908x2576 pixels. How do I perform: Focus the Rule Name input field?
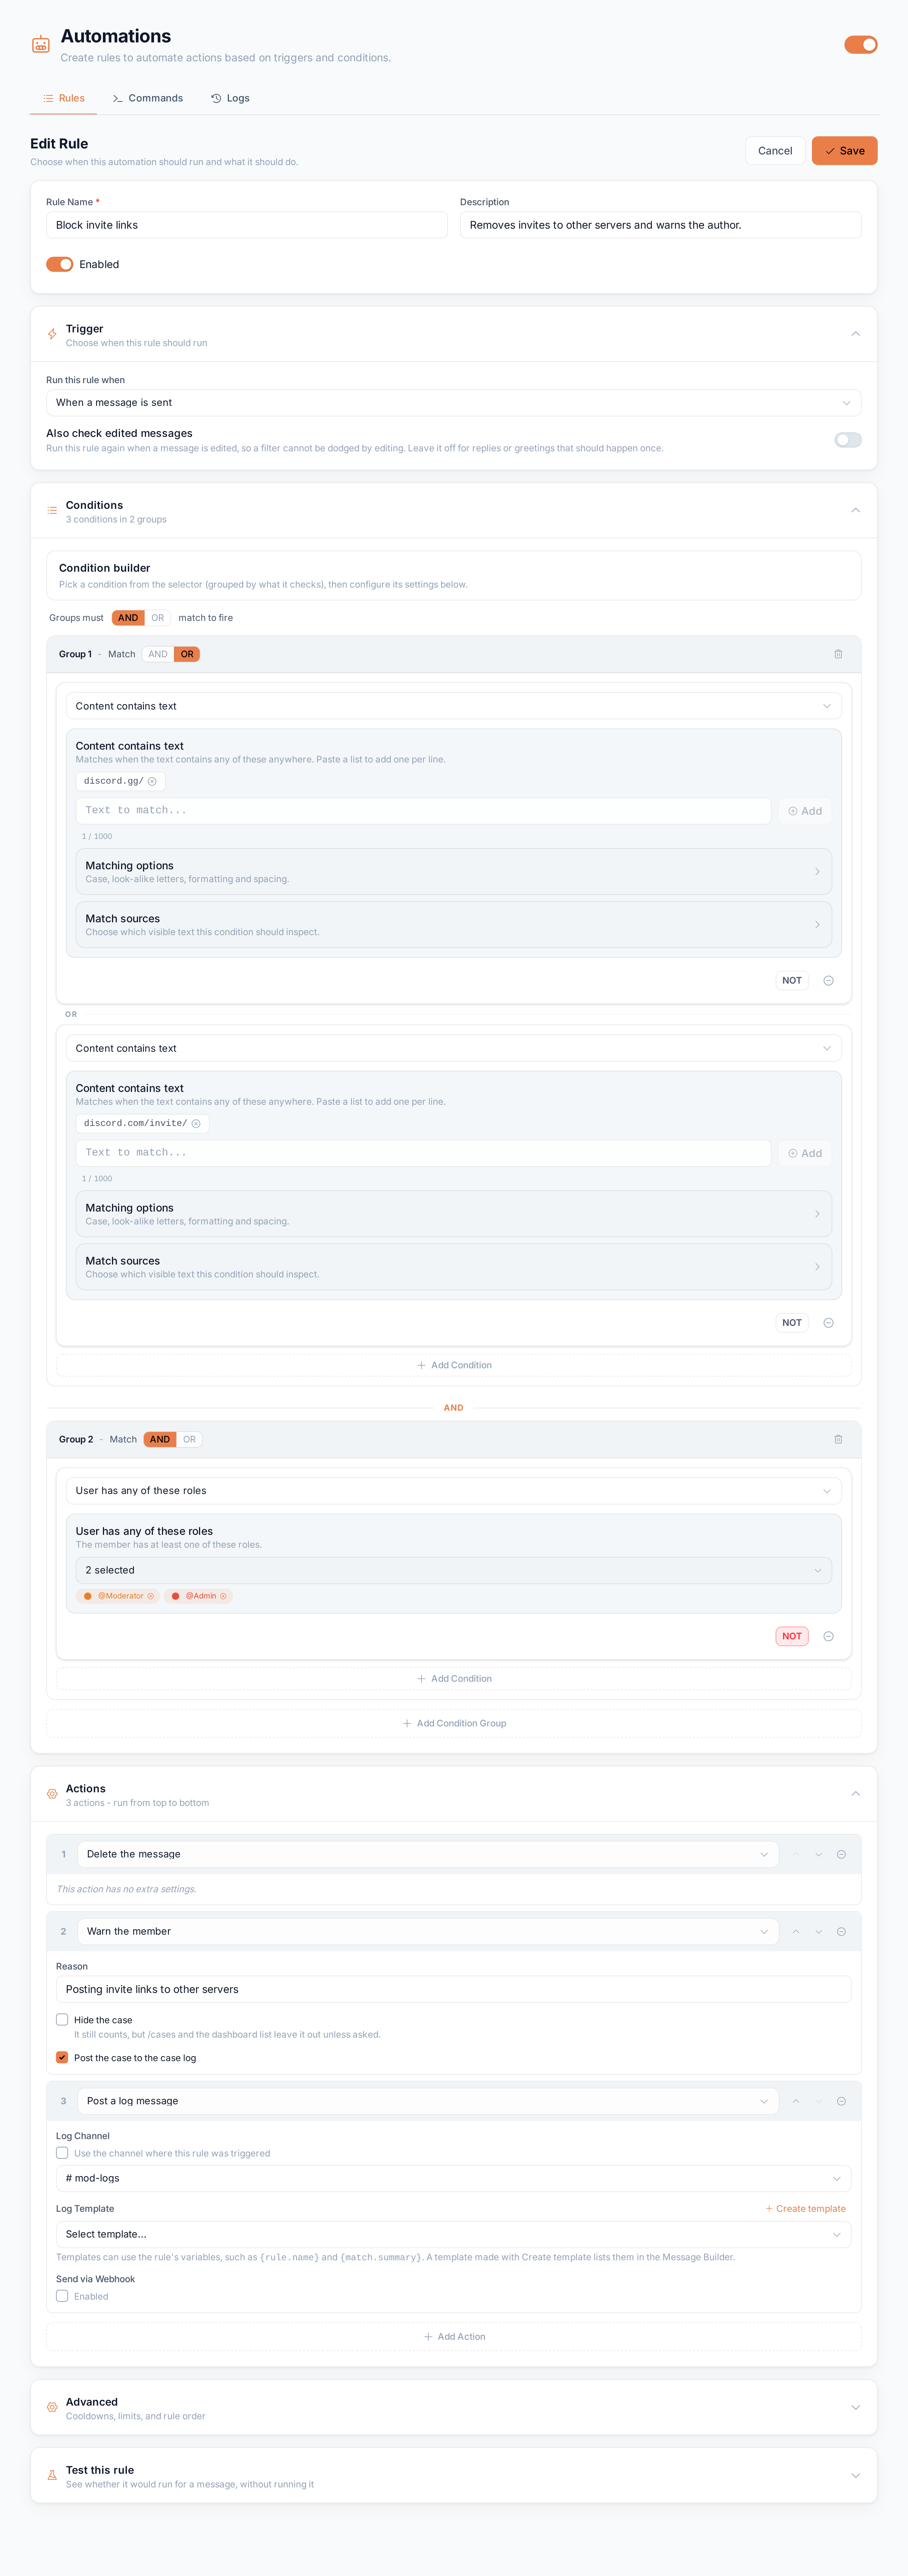point(247,225)
